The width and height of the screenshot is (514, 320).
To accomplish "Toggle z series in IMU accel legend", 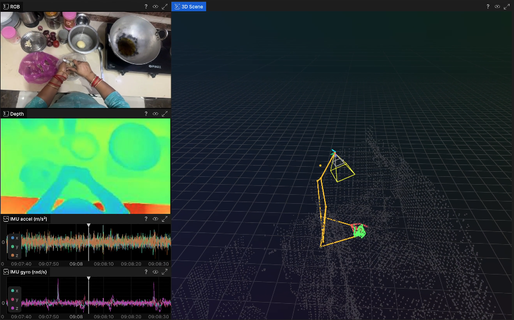I will [15, 255].
